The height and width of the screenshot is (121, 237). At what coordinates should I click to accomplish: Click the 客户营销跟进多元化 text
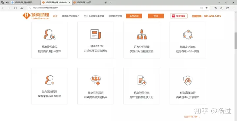click(142, 97)
